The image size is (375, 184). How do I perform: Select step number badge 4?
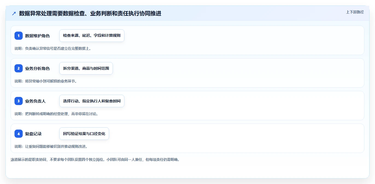[19, 134]
